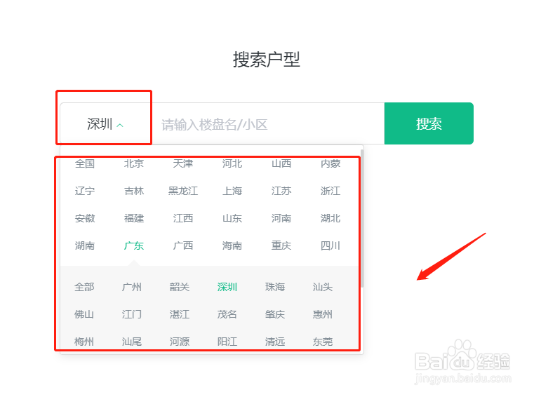This screenshot has height=397, width=541.
Task: Choose 惠州 city
Action: coord(323,314)
